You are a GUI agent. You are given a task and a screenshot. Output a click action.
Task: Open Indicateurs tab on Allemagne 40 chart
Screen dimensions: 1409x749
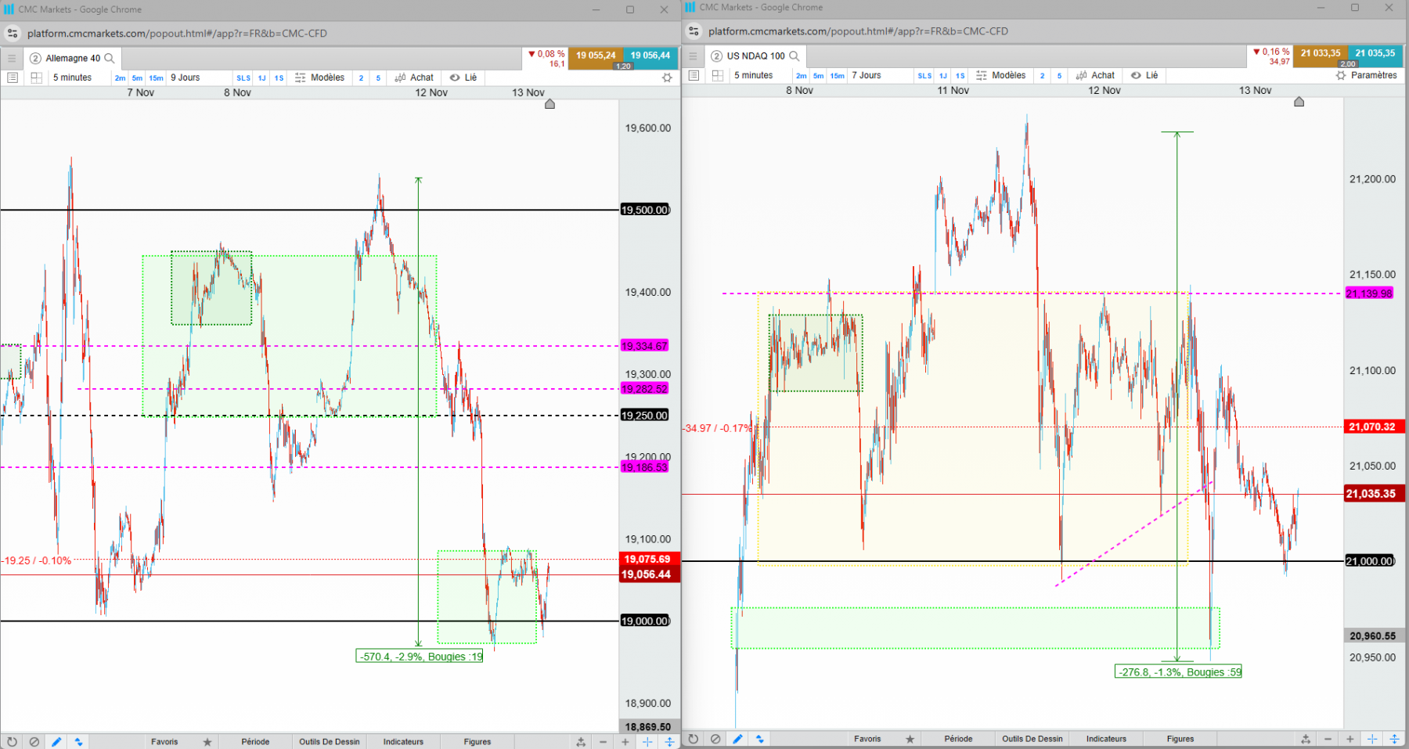pyautogui.click(x=403, y=741)
